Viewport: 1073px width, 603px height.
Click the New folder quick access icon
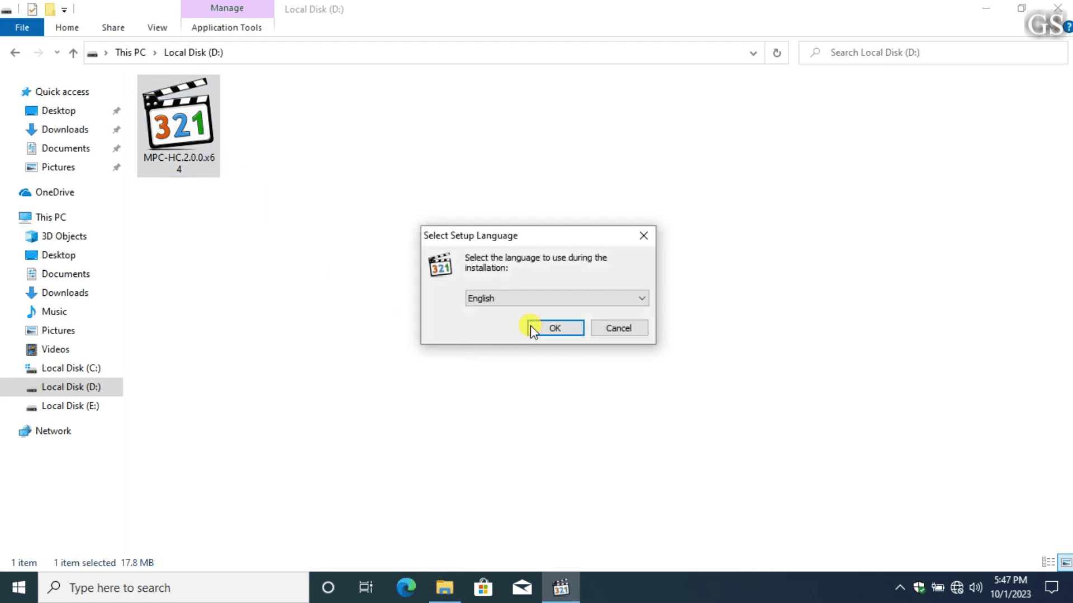click(50, 9)
